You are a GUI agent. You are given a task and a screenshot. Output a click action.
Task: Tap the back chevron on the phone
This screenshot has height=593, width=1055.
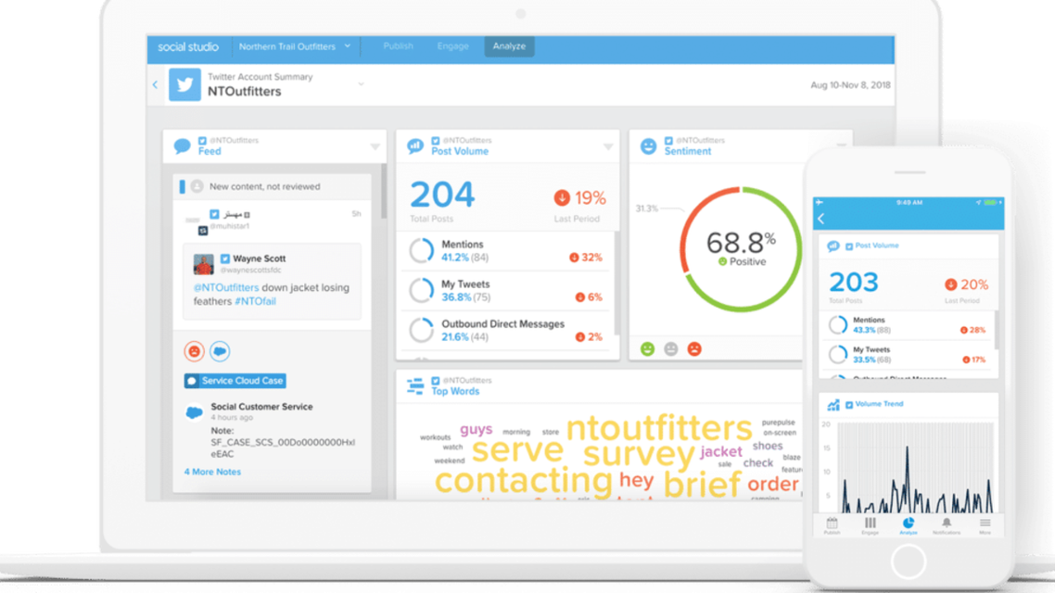821,219
